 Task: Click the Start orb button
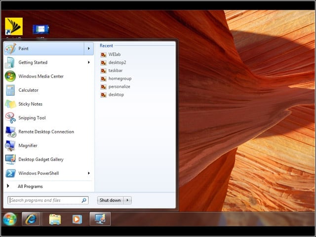click(10, 219)
